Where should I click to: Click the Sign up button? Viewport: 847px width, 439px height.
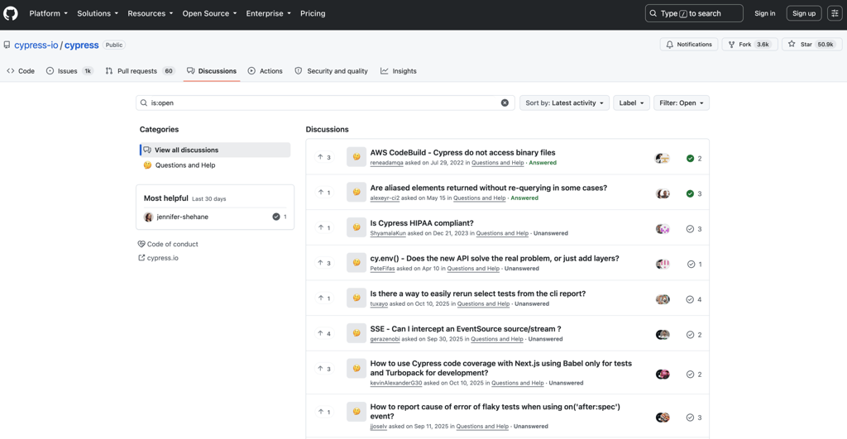(804, 13)
